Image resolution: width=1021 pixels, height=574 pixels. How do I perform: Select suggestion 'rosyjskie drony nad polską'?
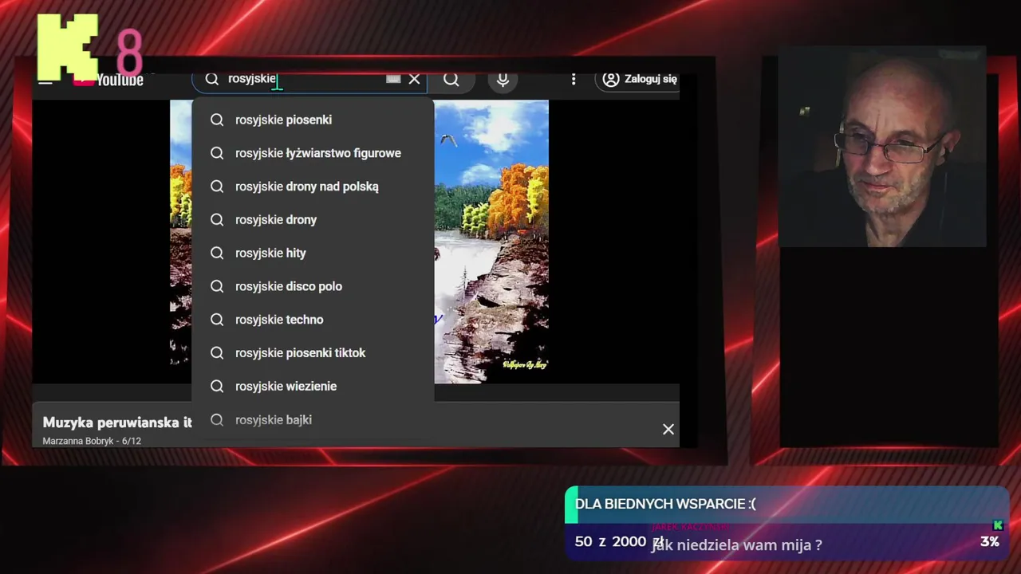pos(313,187)
